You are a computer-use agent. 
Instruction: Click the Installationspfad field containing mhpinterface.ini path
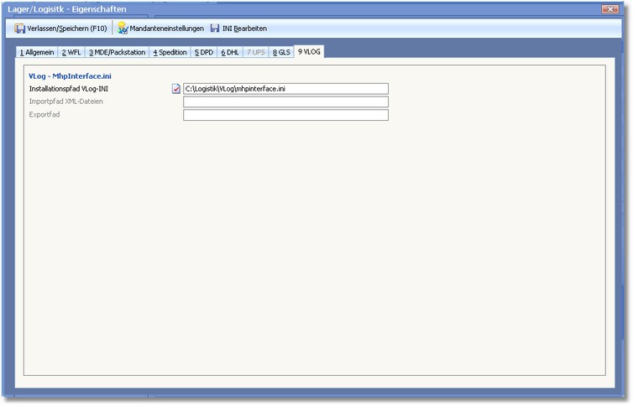coord(285,89)
